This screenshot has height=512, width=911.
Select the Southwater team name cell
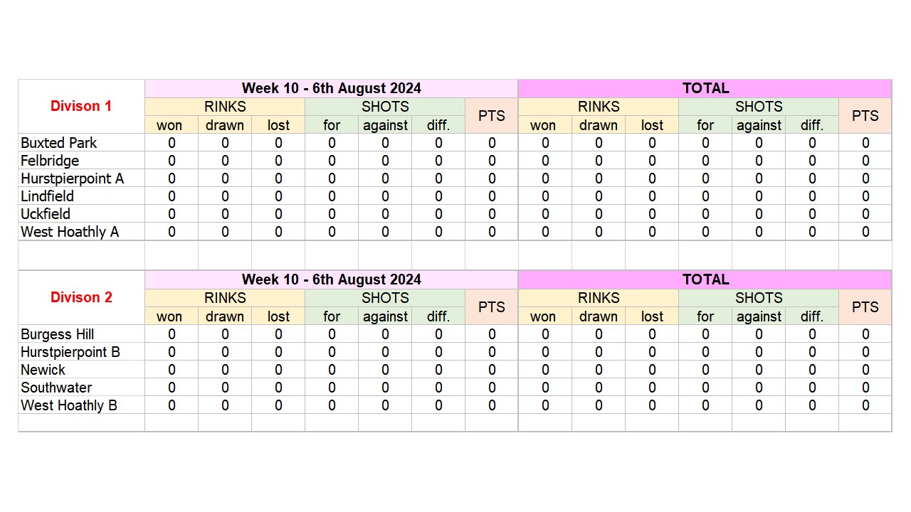coord(81,388)
